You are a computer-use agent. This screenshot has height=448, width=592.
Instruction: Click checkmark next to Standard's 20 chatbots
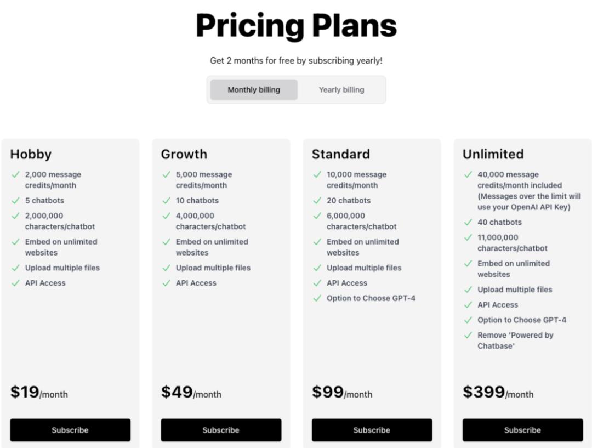pos(317,201)
